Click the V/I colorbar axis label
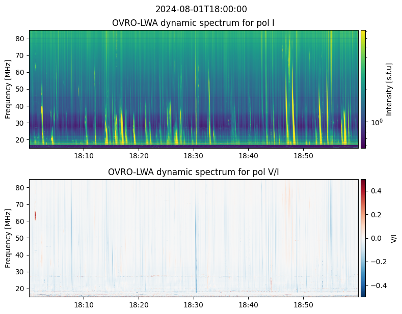 (393, 238)
